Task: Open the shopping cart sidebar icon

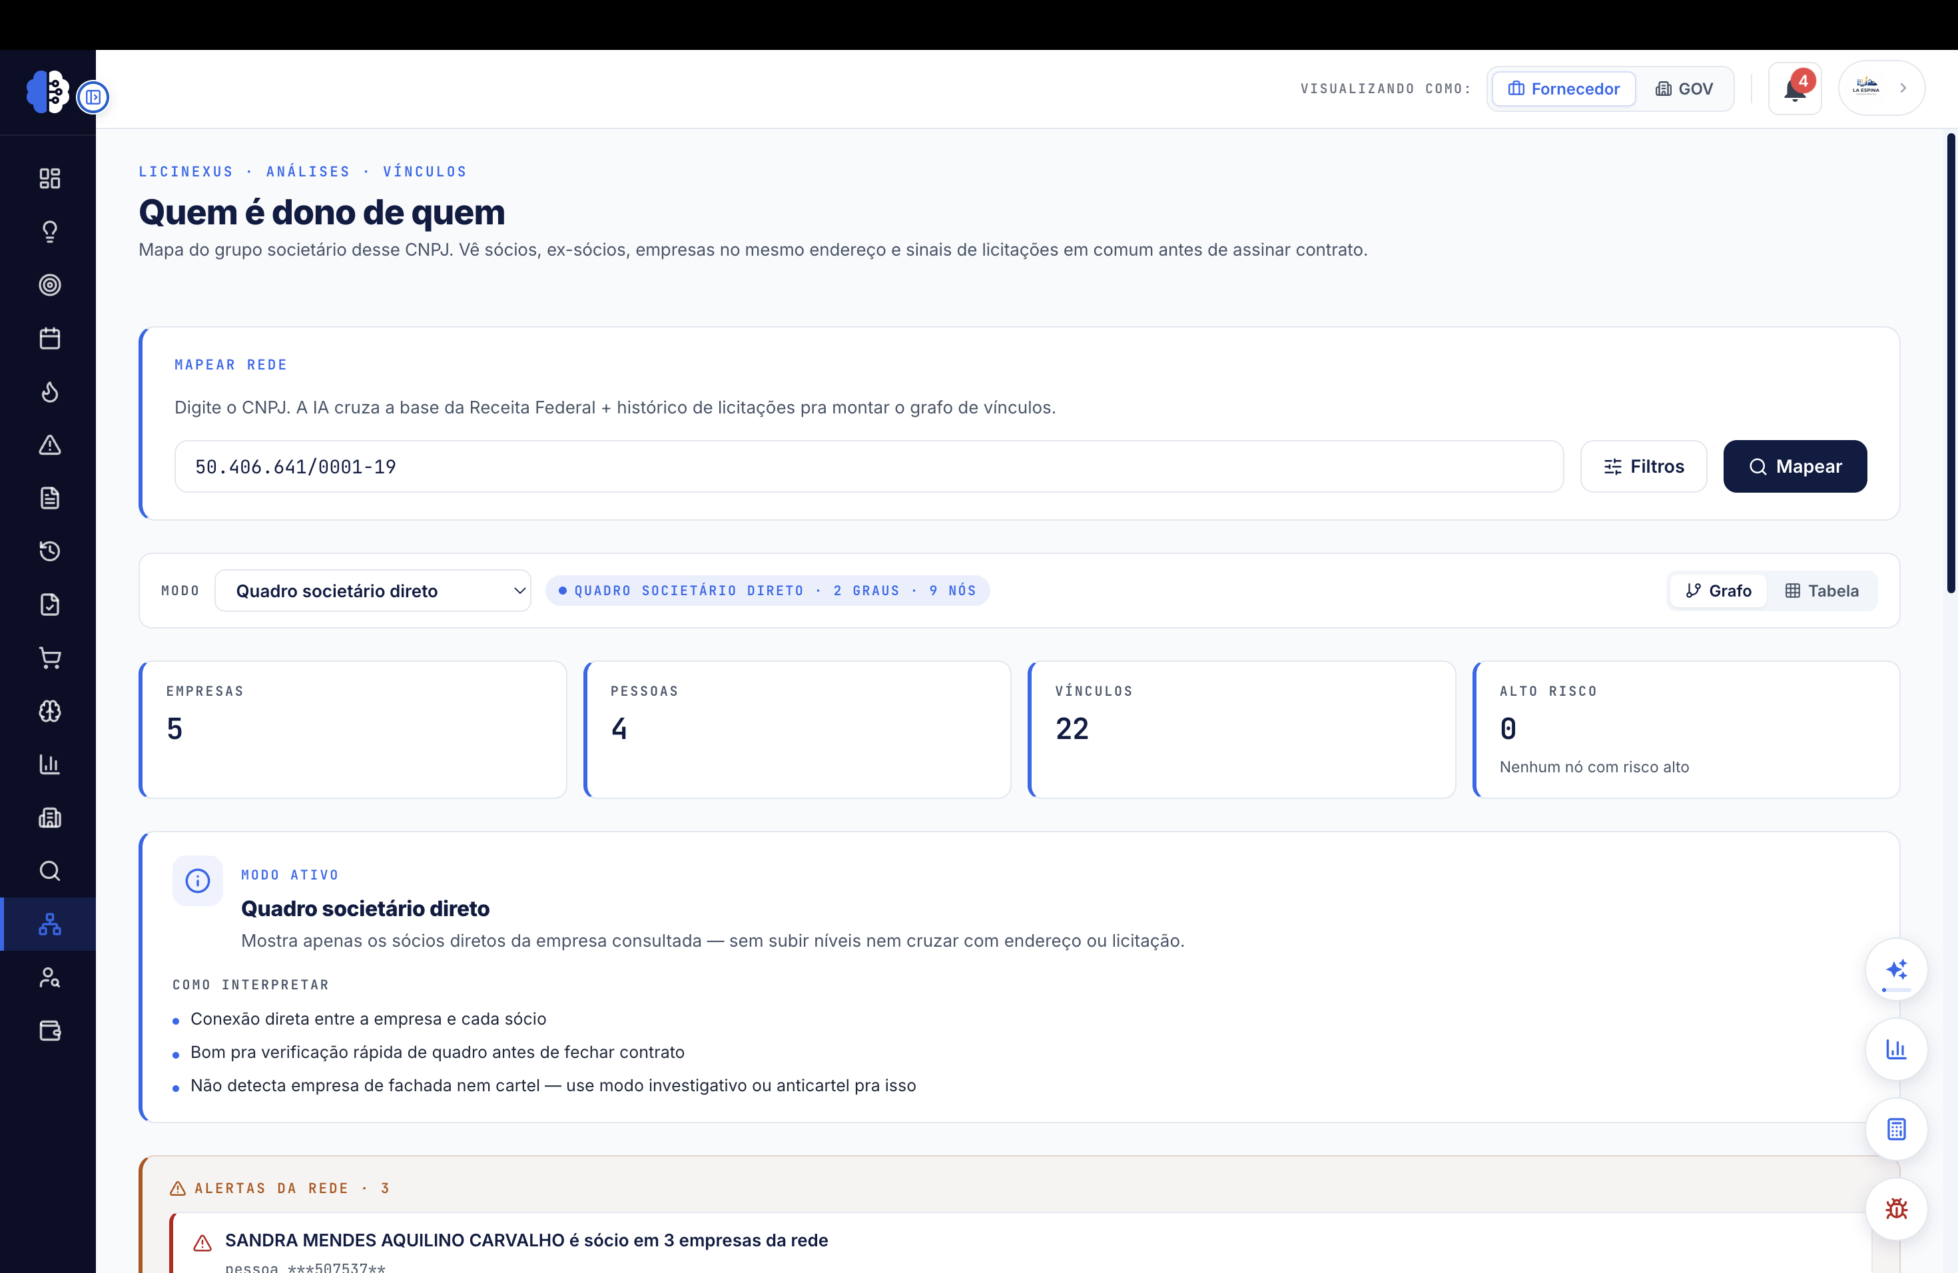Action: pos(49,658)
